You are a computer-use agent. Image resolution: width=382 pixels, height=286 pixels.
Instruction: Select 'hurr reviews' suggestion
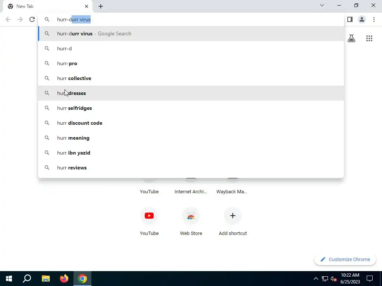[x=191, y=168]
